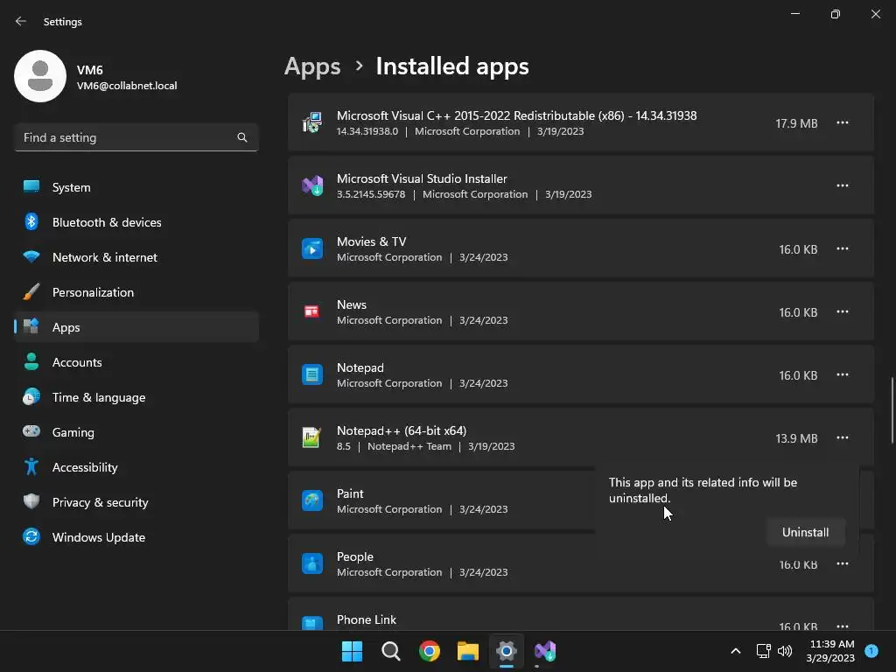Screen dimensions: 896x672
Task: Open Accessibility settings
Action: [136, 467]
